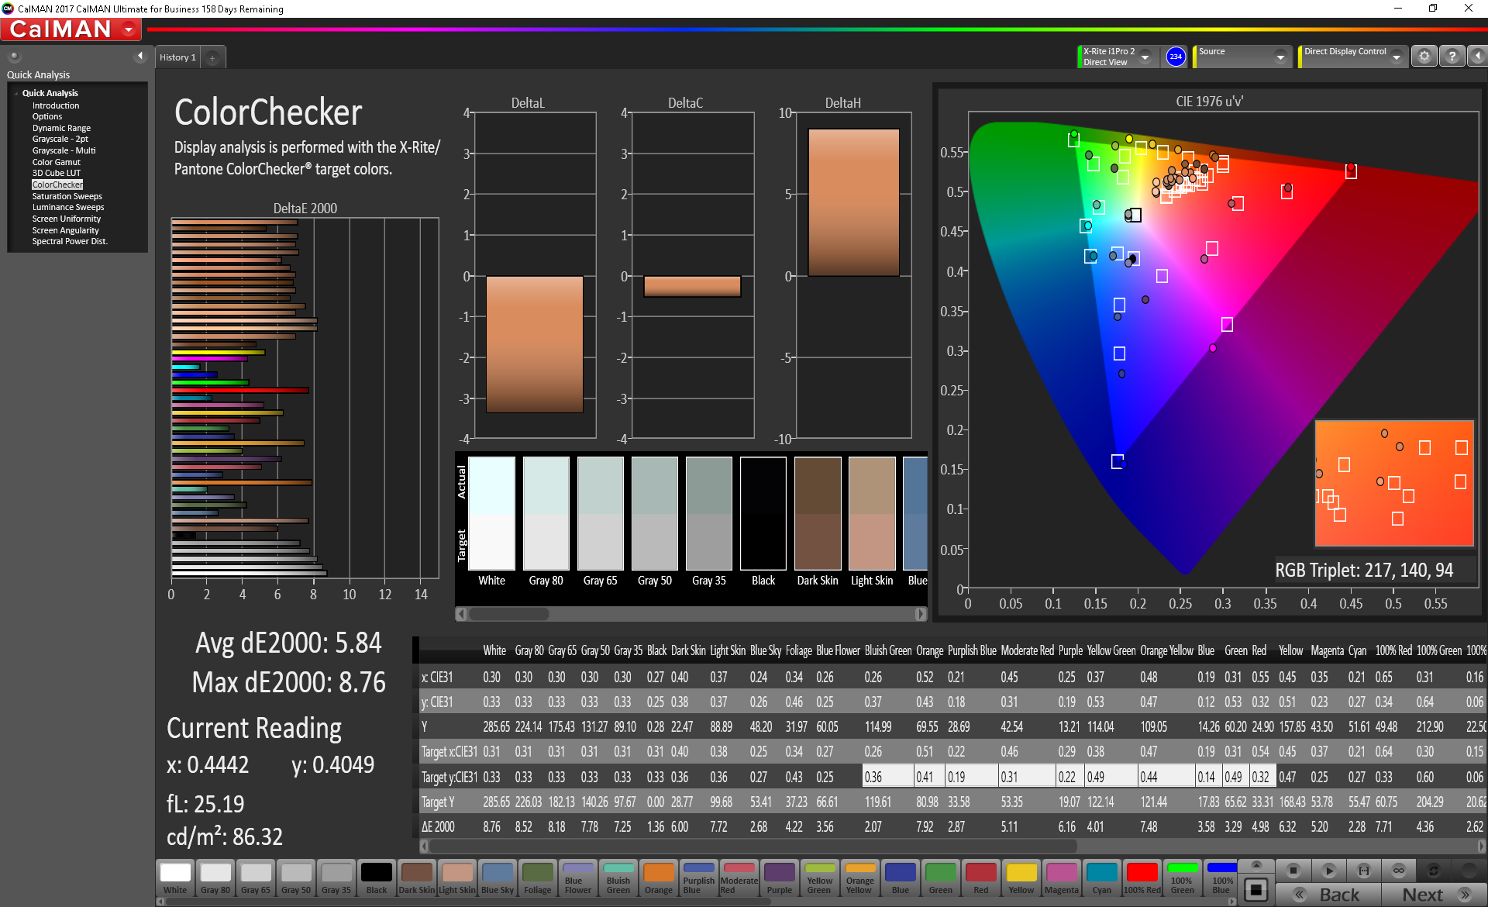Click the read series bracket icon

[x=1364, y=871]
